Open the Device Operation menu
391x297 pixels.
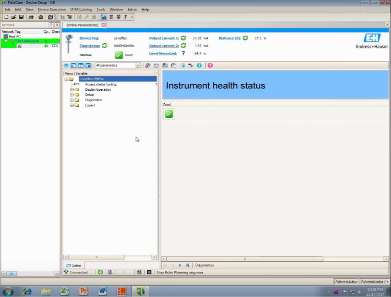[52, 9]
